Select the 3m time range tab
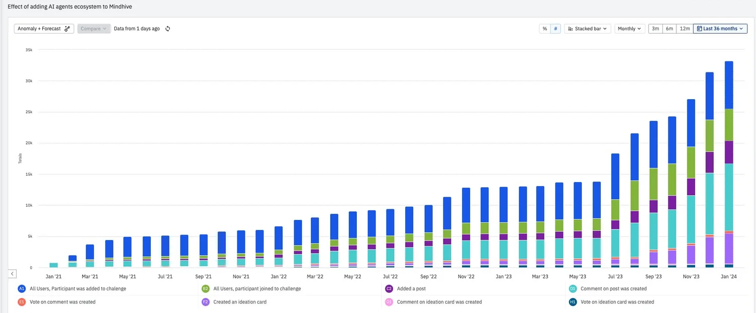Viewport: 756px width, 313px height. (655, 28)
